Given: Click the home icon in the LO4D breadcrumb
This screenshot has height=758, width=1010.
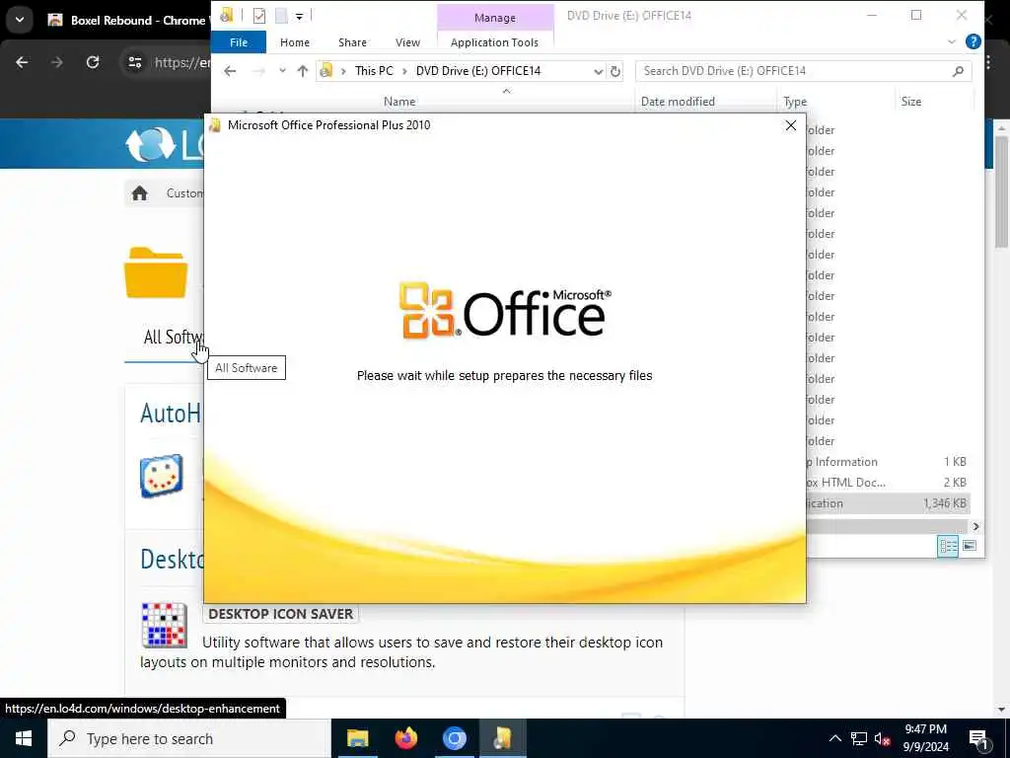Looking at the screenshot, I should [x=140, y=193].
